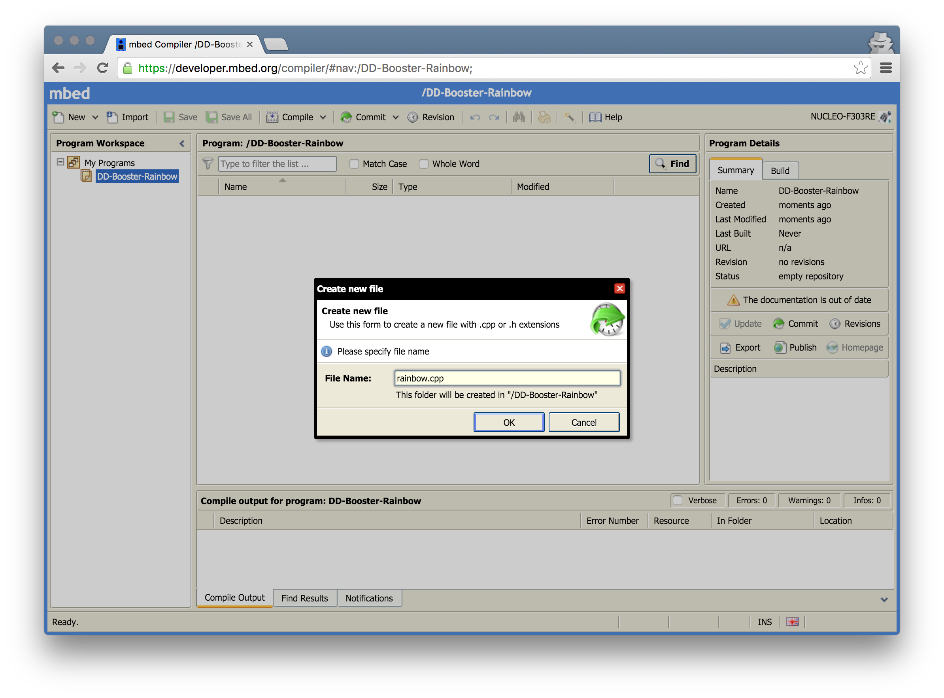This screenshot has width=944, height=698.
Task: Click the Commit toolbar icon
Action: click(x=346, y=117)
